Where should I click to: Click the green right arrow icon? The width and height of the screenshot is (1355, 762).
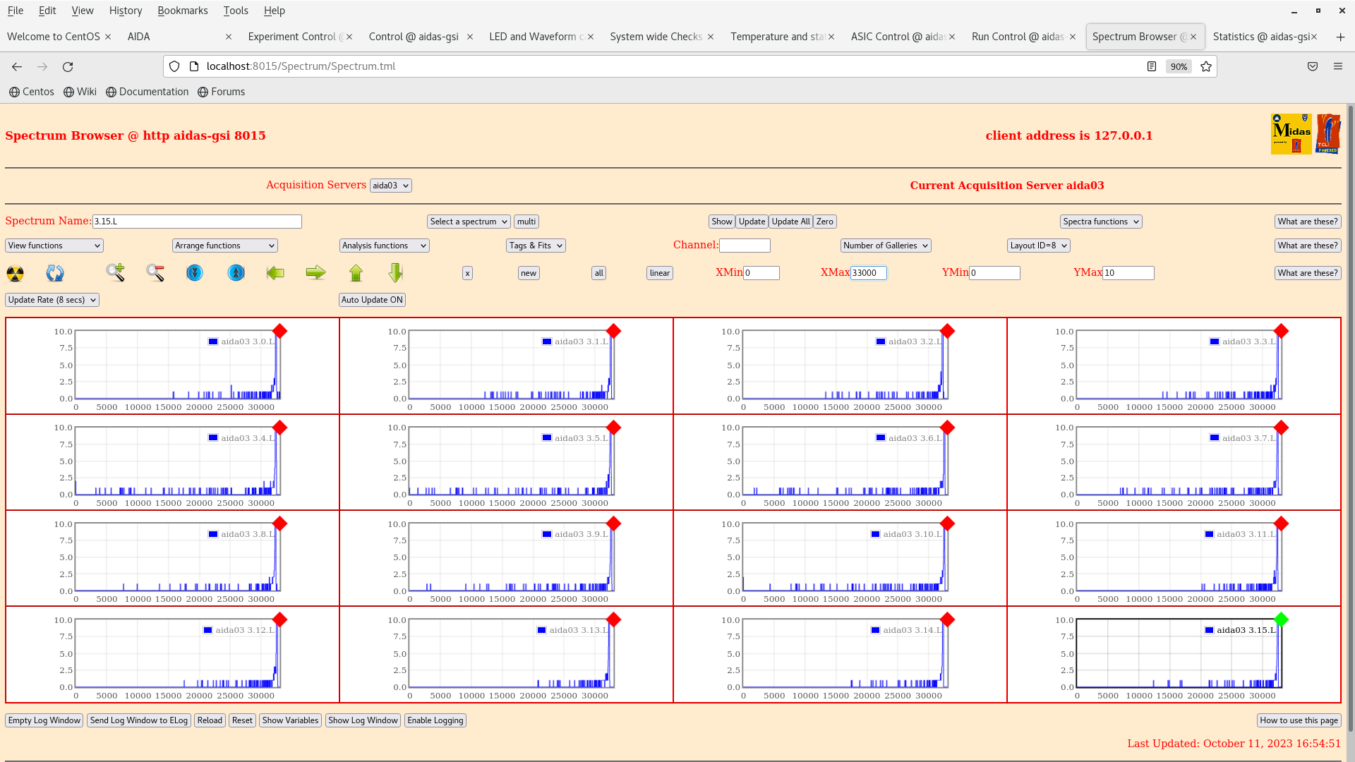(315, 272)
